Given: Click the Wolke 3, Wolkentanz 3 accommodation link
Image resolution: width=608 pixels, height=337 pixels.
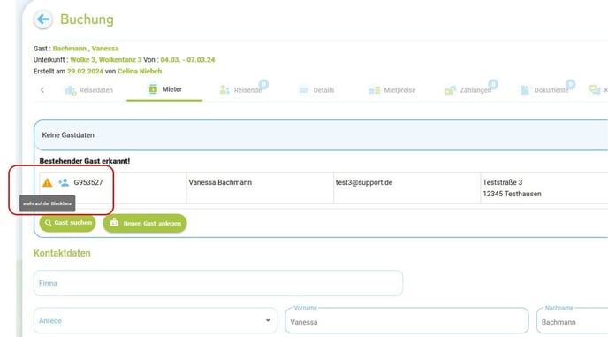Looking at the screenshot, I should click(x=106, y=60).
